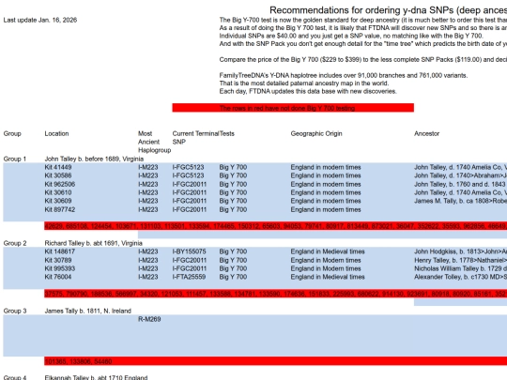Viewport: 507px width, 380px height.
Task: Select the 'Tests' column header
Action: pos(227,134)
